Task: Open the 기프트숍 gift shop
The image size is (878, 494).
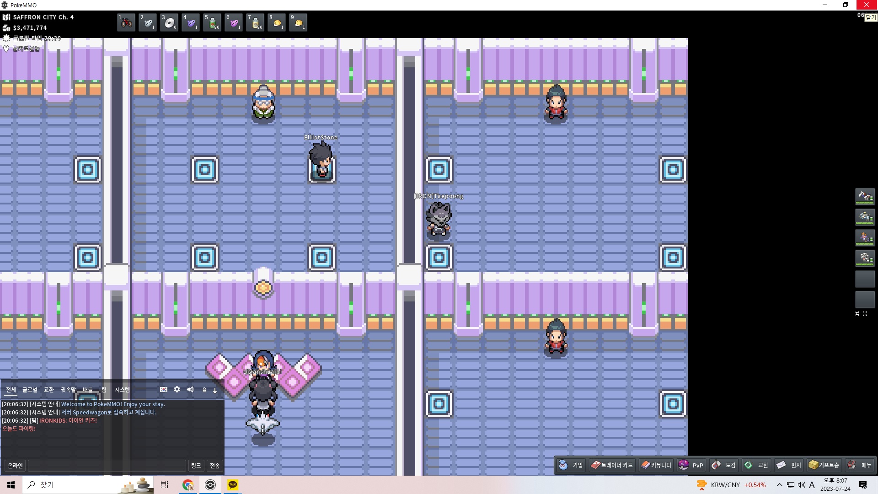Action: [824, 465]
